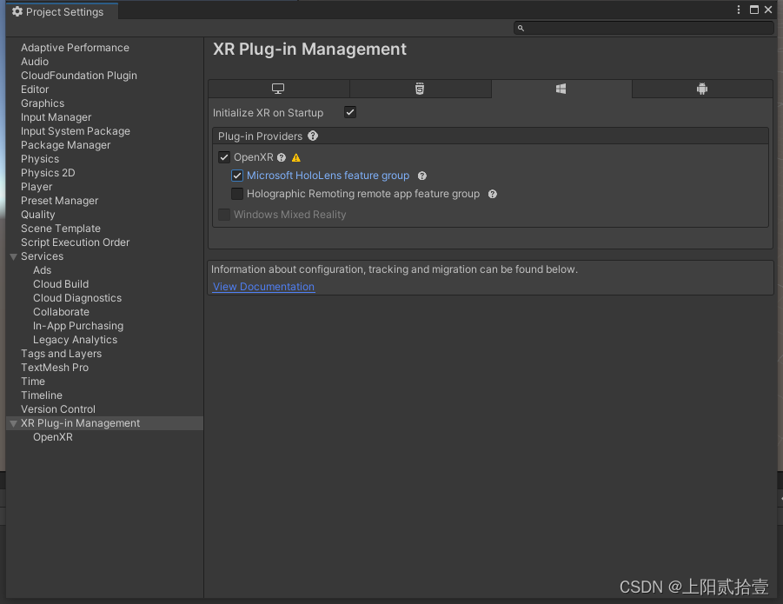Select Cloud Build service
This screenshot has width=783, height=604.
[x=61, y=284]
